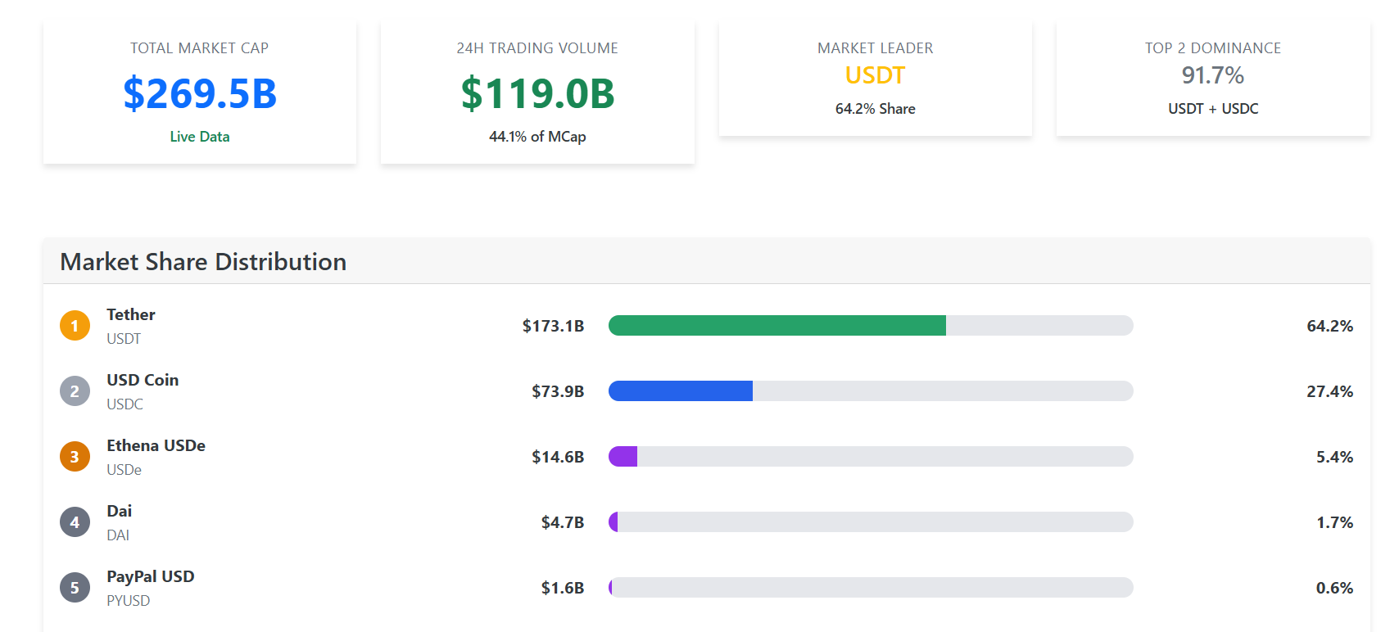1399x632 pixels.
Task: Click the 0.6% share for PayPal USD
Action: pyautogui.click(x=1333, y=588)
